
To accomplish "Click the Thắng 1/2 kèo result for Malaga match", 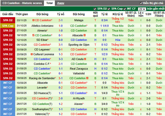I will (x=118, y=20).
